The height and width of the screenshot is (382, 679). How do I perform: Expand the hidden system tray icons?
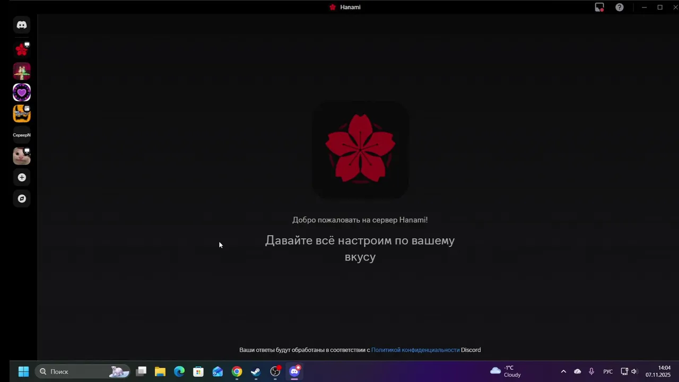(x=563, y=371)
